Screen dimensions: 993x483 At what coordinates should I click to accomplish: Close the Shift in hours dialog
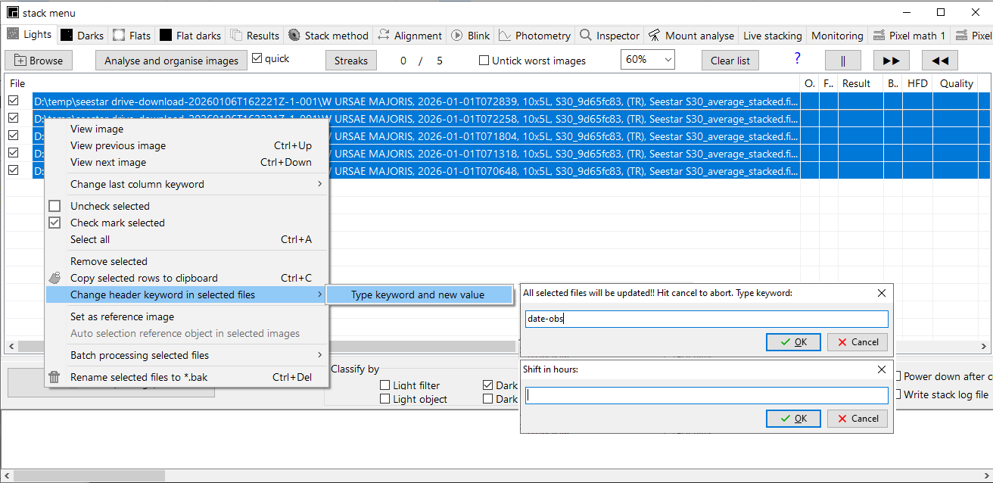click(x=881, y=369)
